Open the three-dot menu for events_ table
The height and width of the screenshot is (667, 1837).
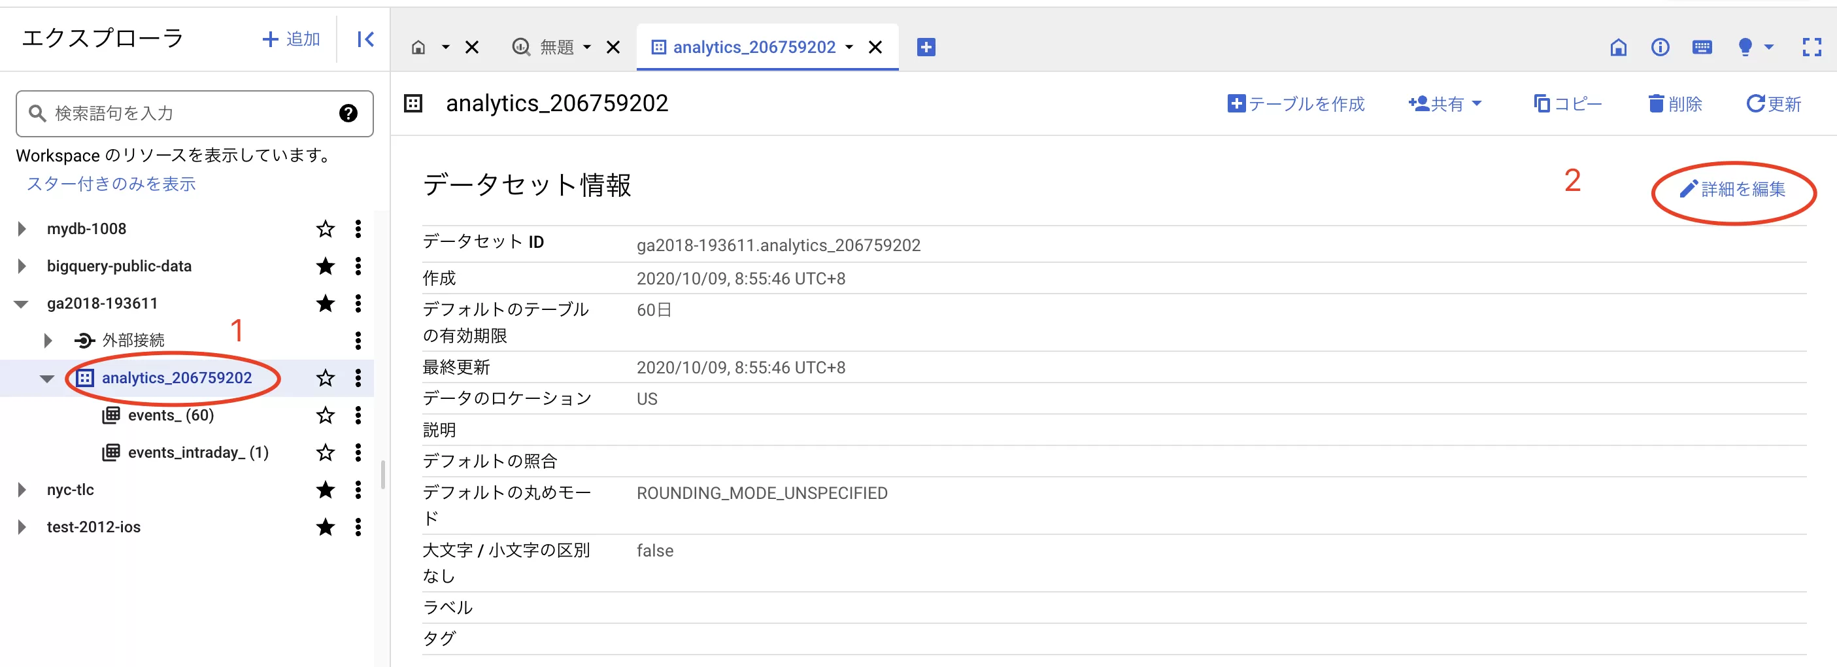pyautogui.click(x=358, y=415)
